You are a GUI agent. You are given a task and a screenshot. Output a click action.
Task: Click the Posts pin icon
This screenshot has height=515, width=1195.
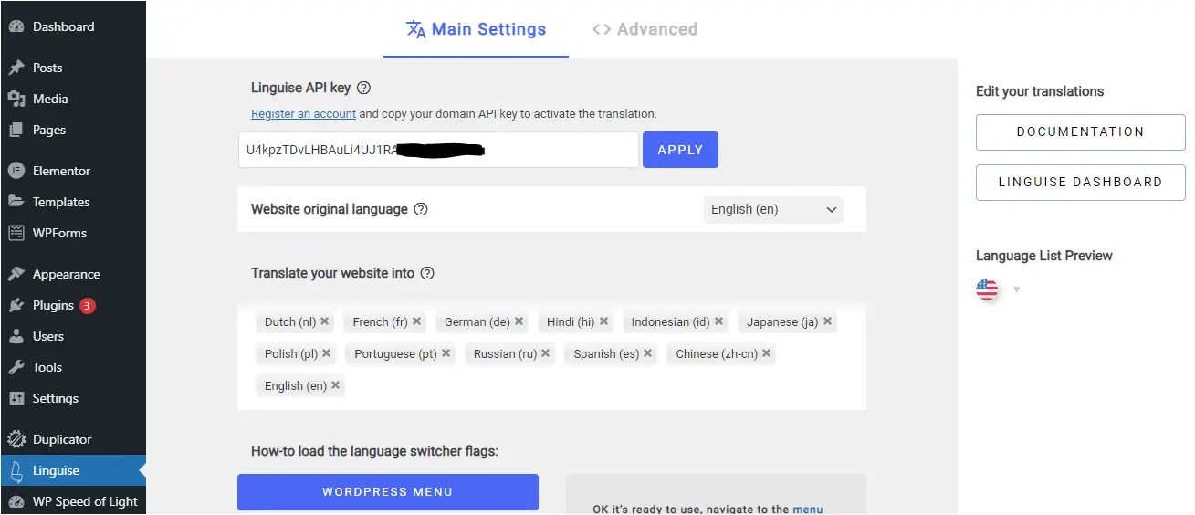tap(16, 68)
